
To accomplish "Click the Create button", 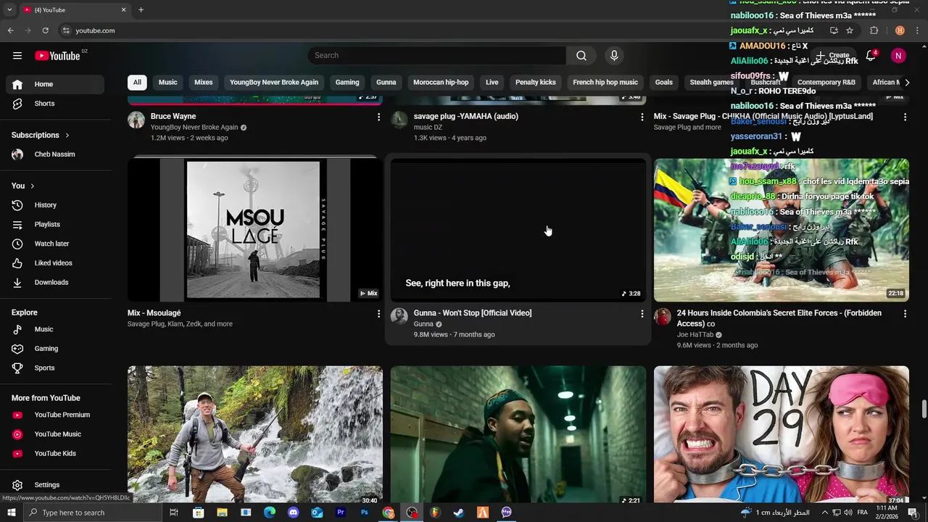I will (x=833, y=56).
